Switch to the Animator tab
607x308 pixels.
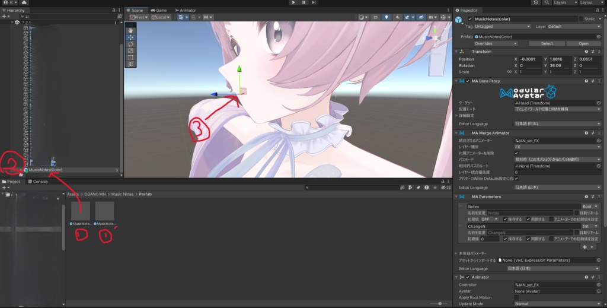(x=186, y=10)
